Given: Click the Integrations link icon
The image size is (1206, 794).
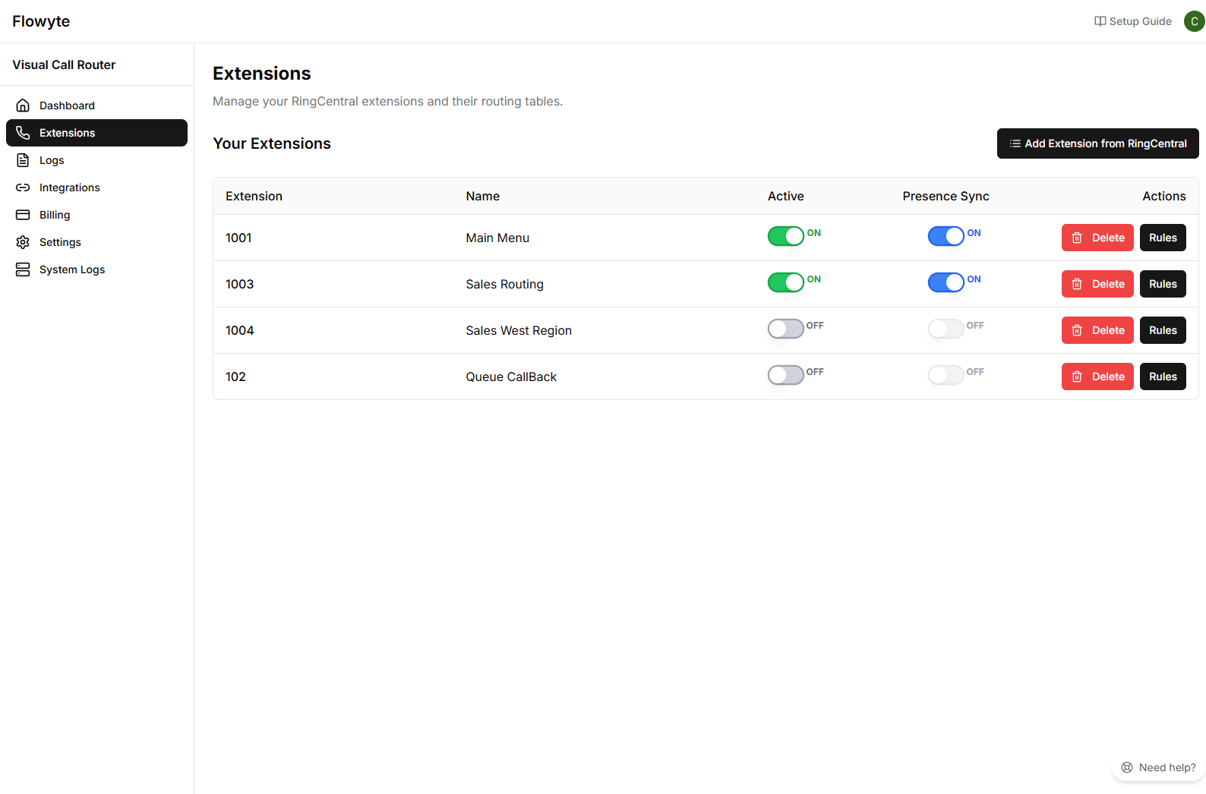Looking at the screenshot, I should pyautogui.click(x=23, y=187).
